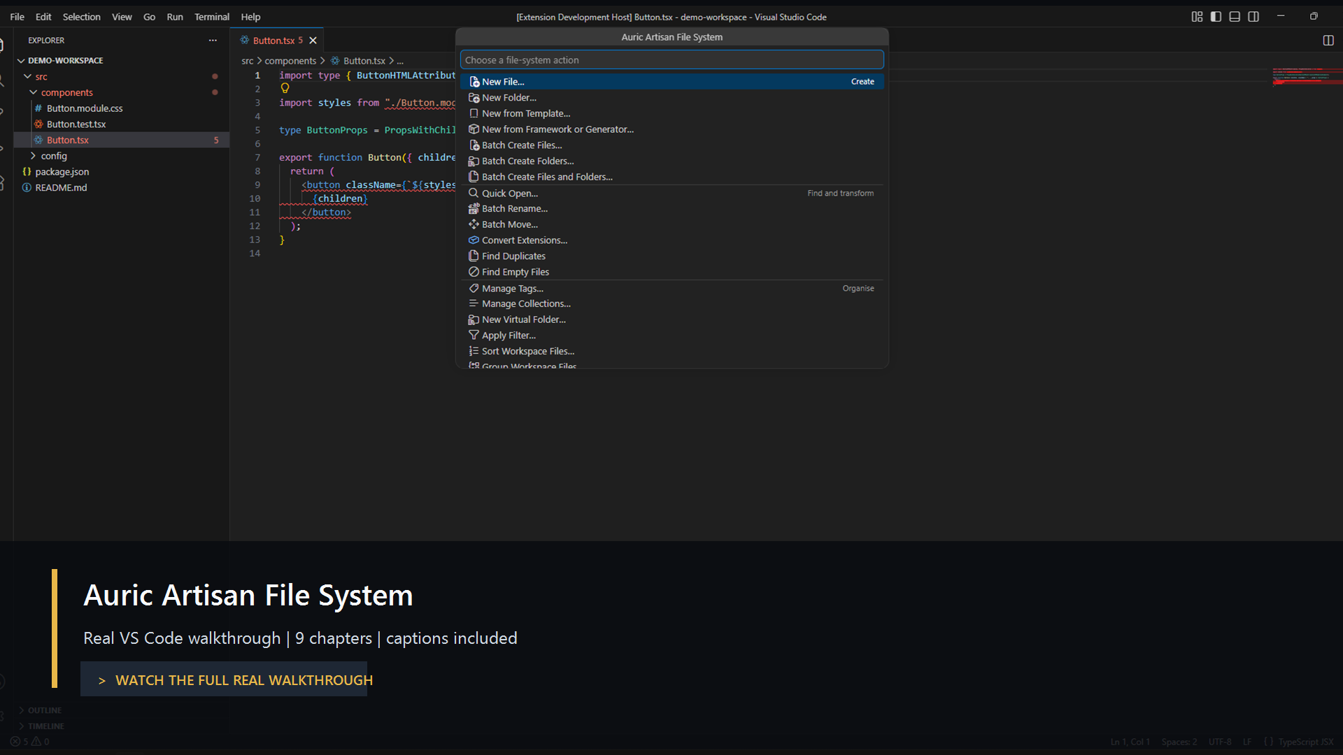Viewport: 1343px width, 755px height.
Task: Expand the OUTLINE section
Action: 122,710
